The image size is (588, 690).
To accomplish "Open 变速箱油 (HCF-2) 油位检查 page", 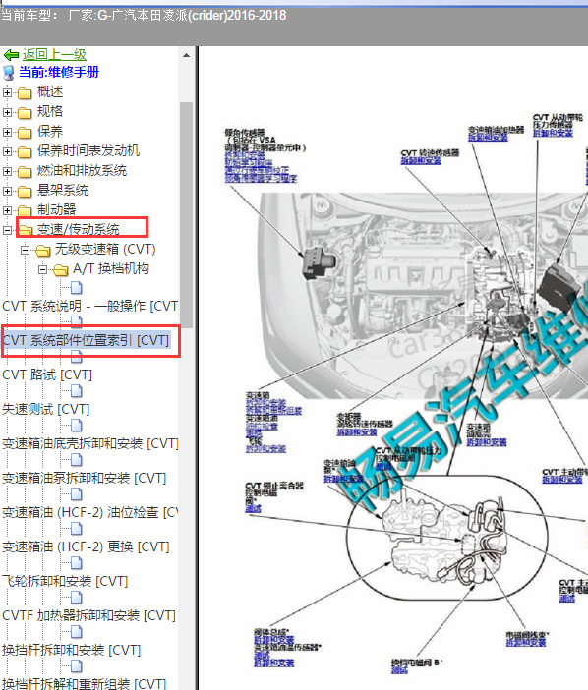I will 90,512.
